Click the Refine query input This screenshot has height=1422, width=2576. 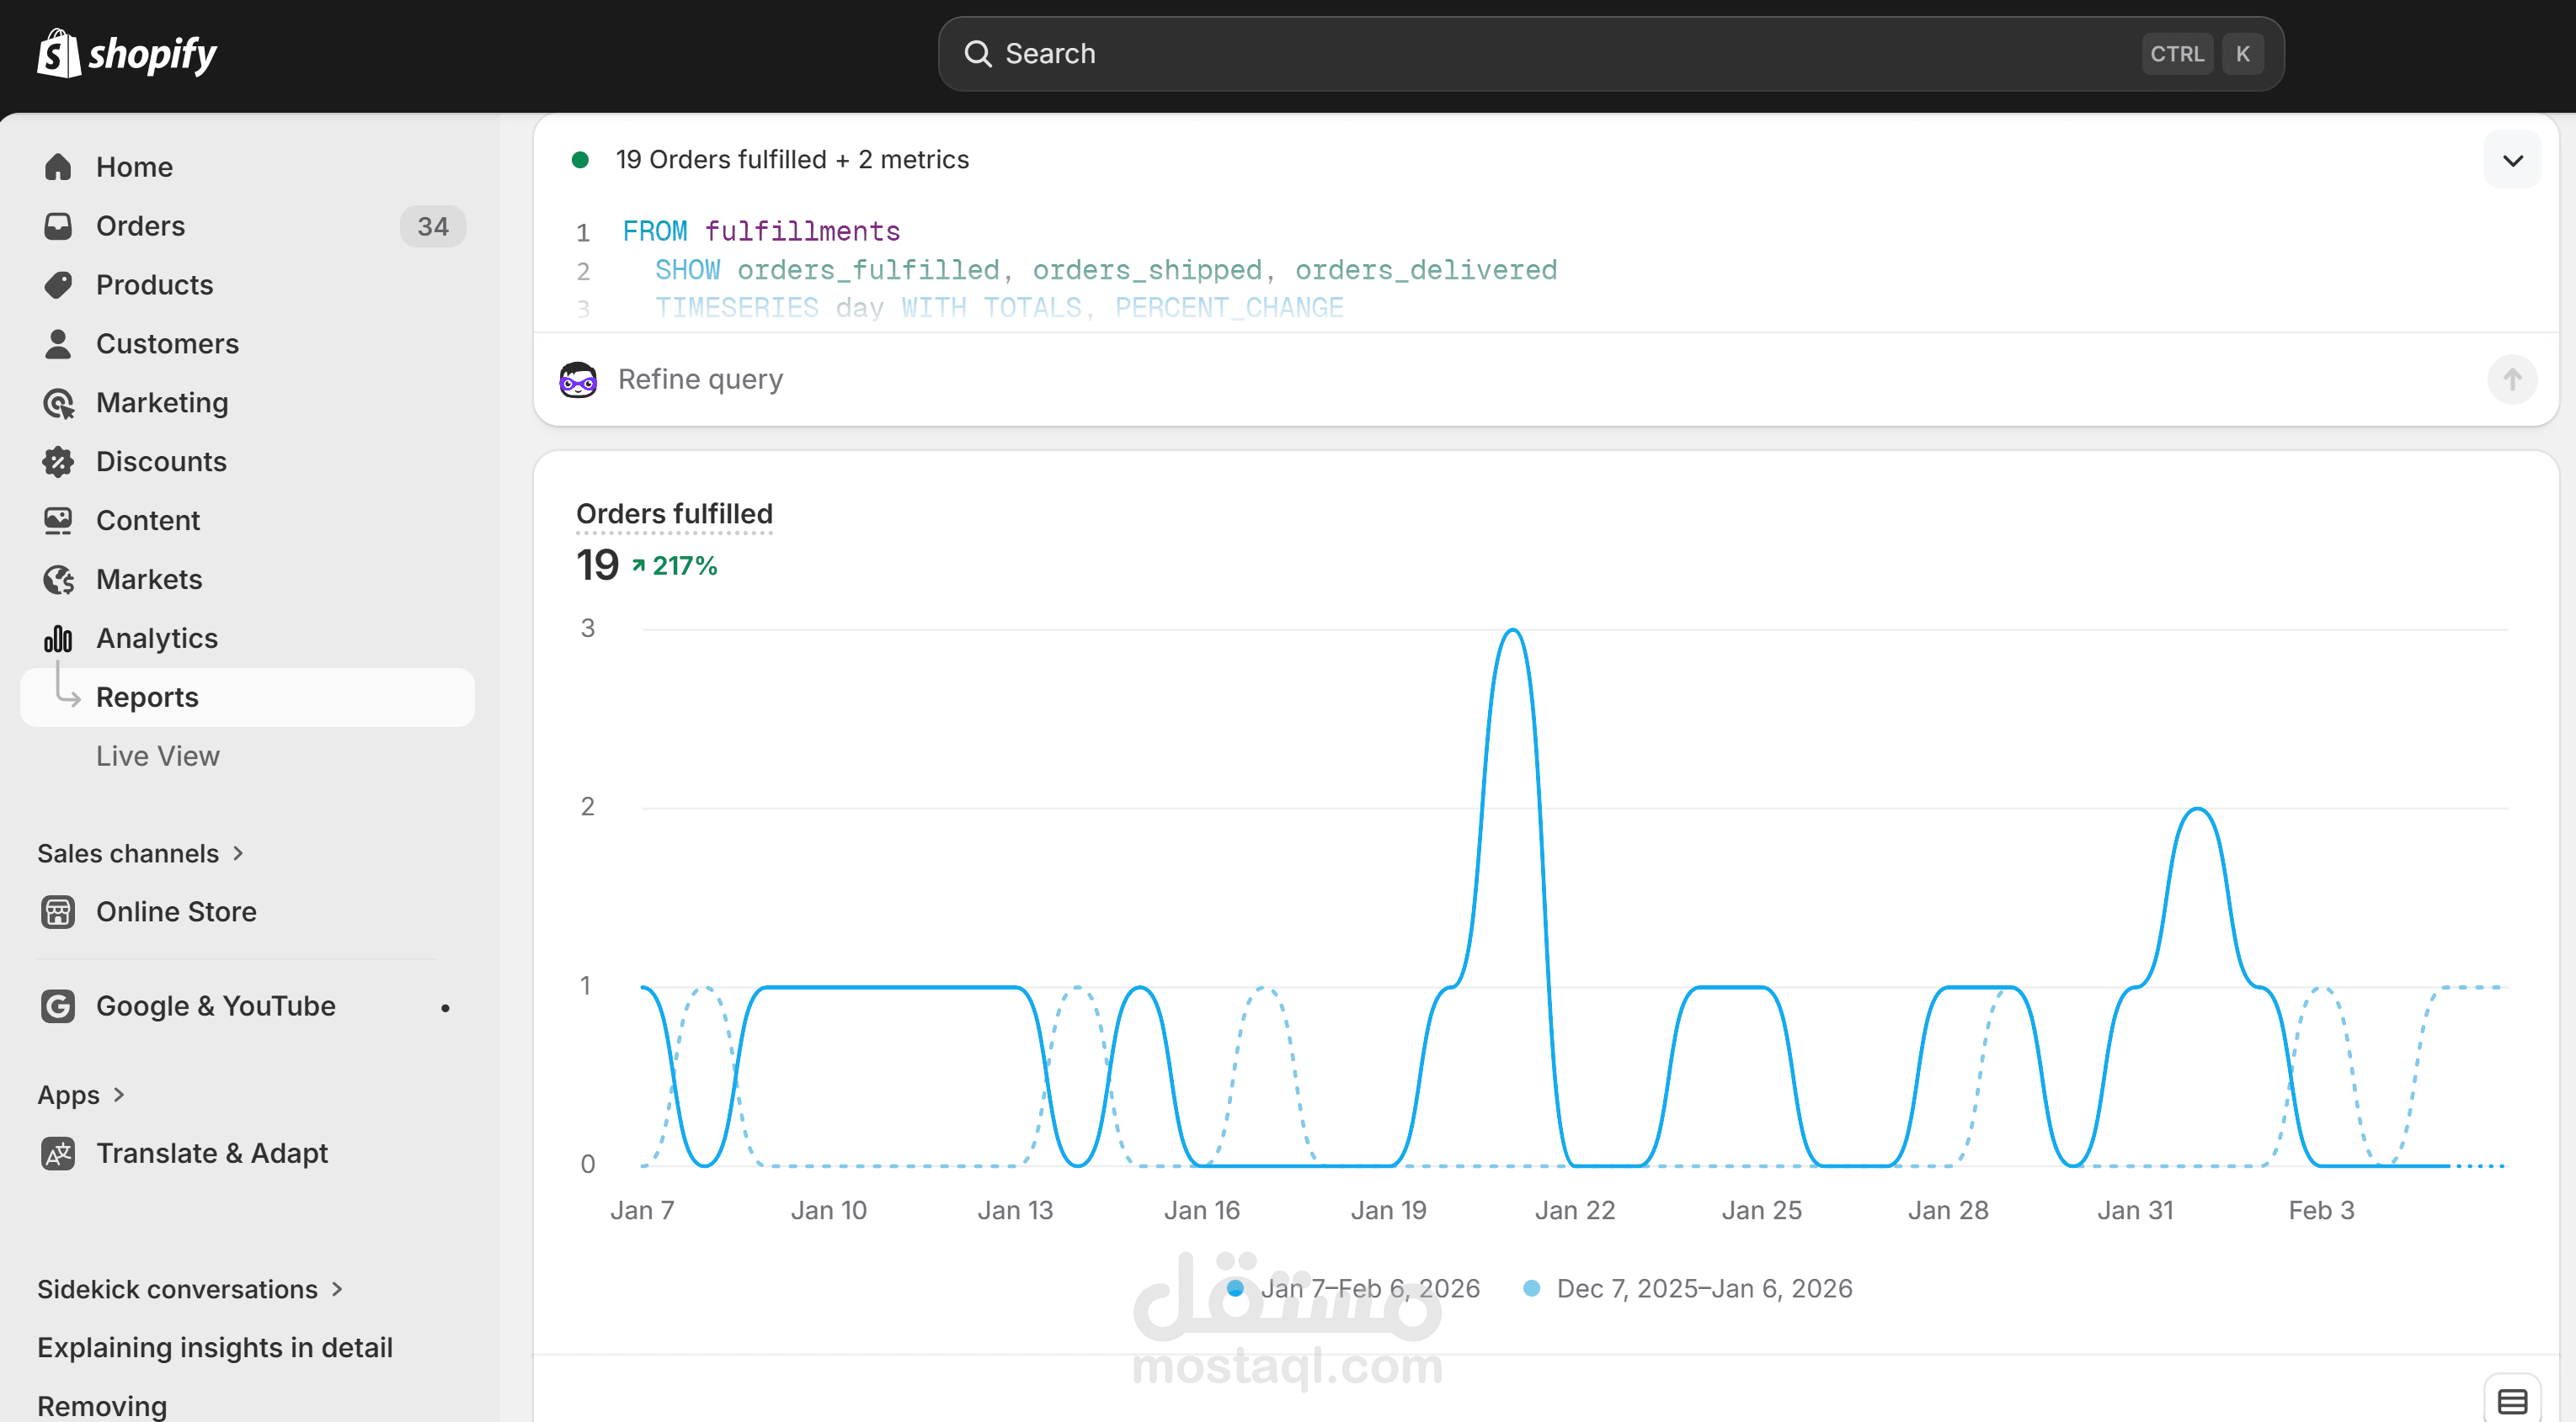[x=1545, y=379]
